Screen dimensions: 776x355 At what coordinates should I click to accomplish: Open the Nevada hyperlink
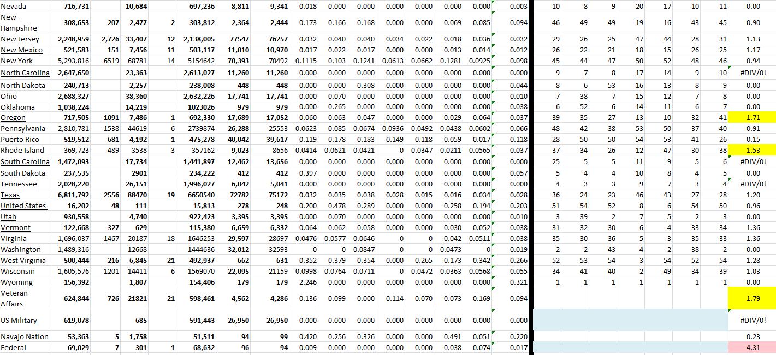click(x=13, y=6)
